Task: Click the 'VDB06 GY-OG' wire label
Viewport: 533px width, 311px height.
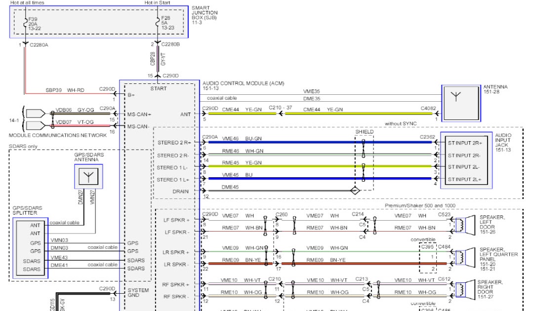Action: pyautogui.click(x=75, y=110)
